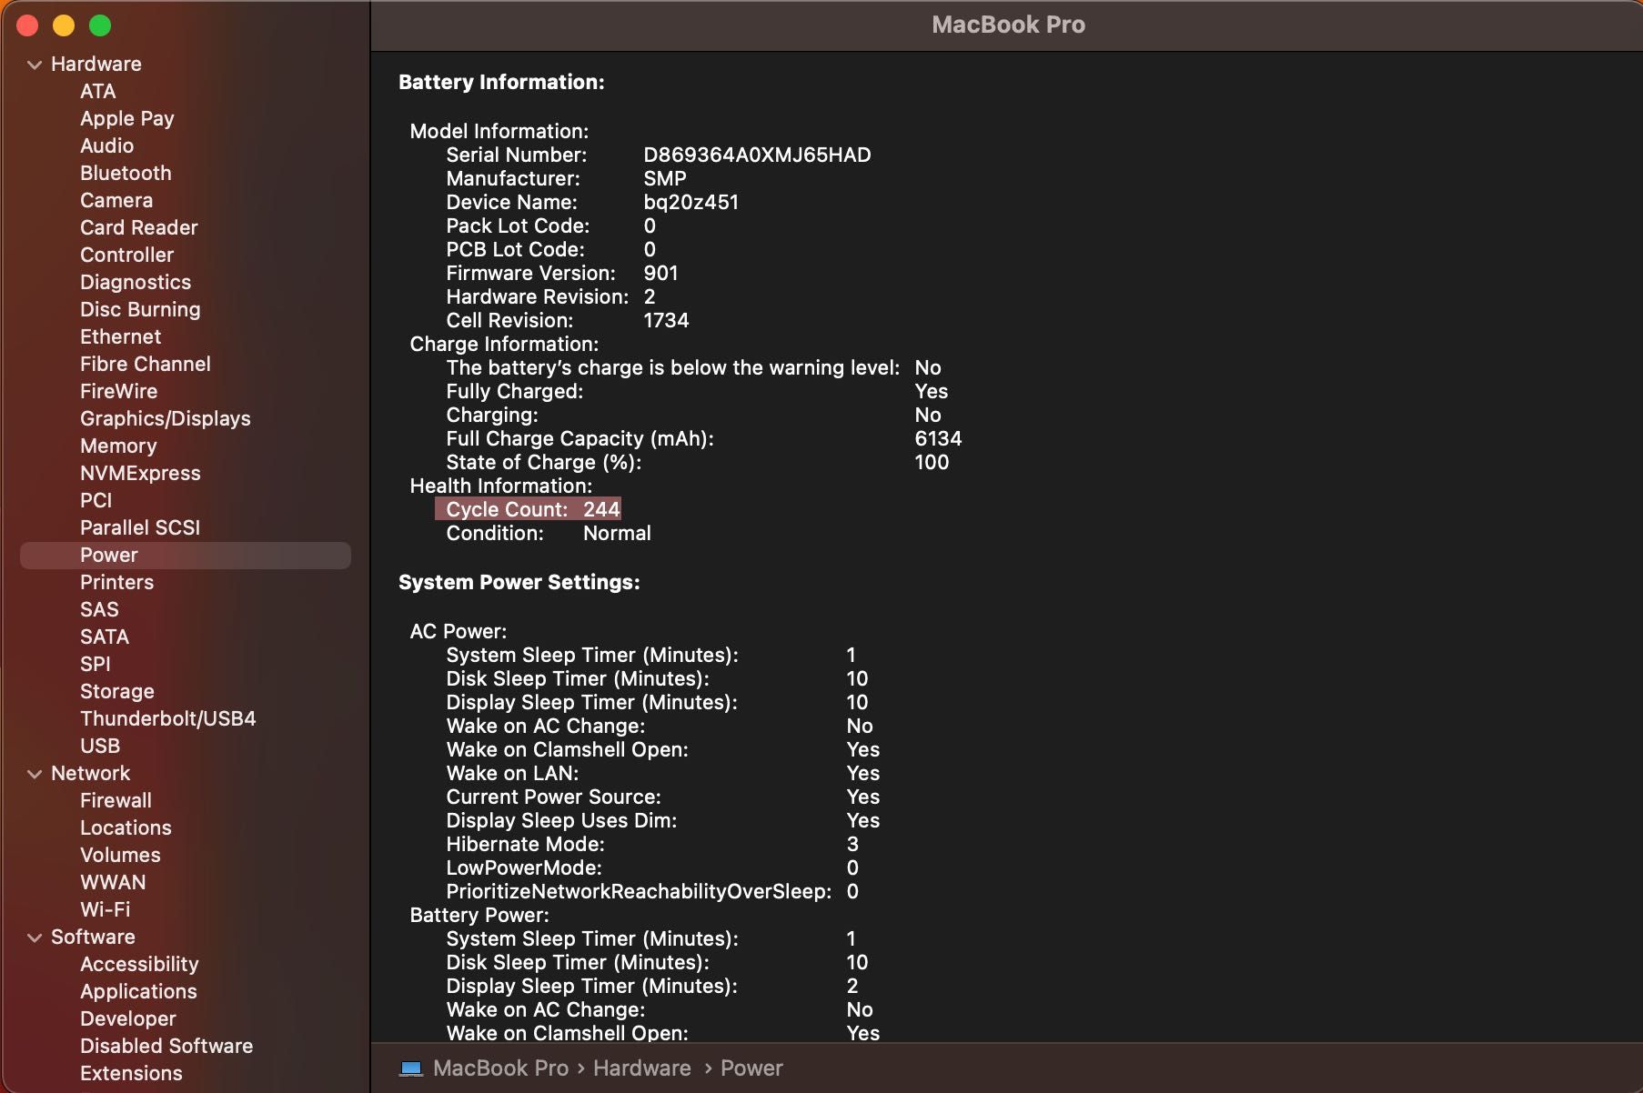This screenshot has width=1643, height=1093.
Task: Select USB in the sidebar
Action: [x=99, y=746]
